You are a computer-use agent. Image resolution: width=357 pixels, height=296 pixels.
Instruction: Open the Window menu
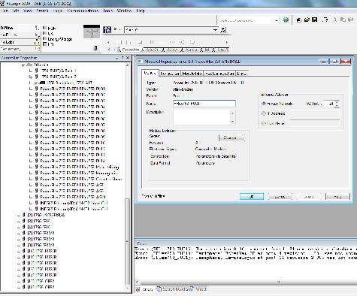tap(124, 11)
